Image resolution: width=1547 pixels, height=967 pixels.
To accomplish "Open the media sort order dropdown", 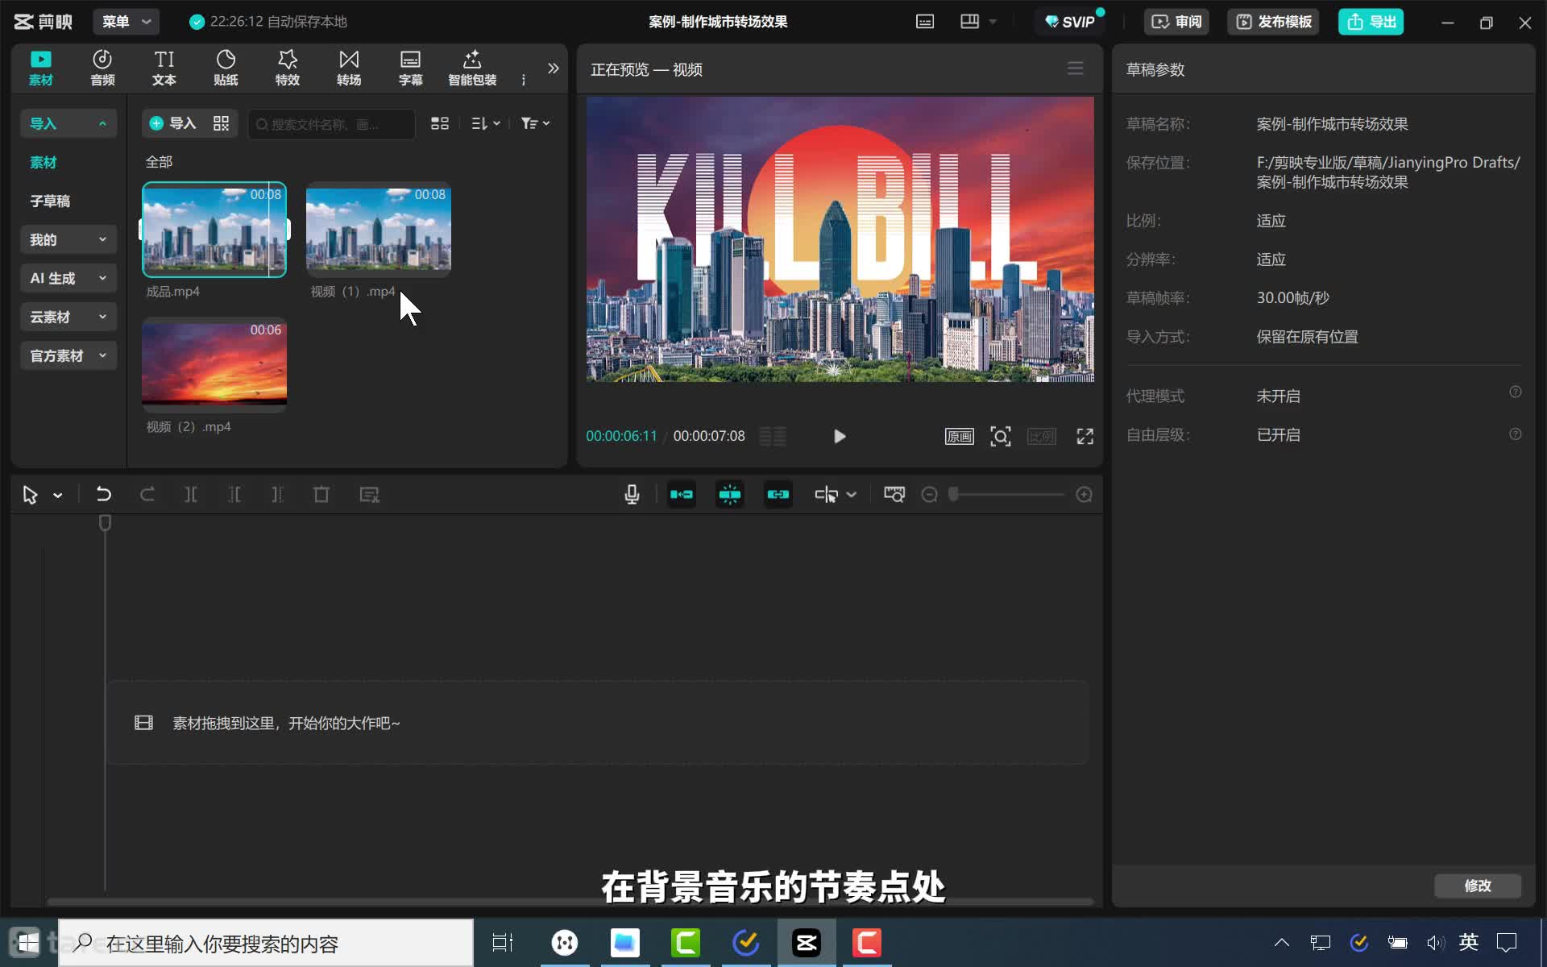I will click(x=486, y=123).
